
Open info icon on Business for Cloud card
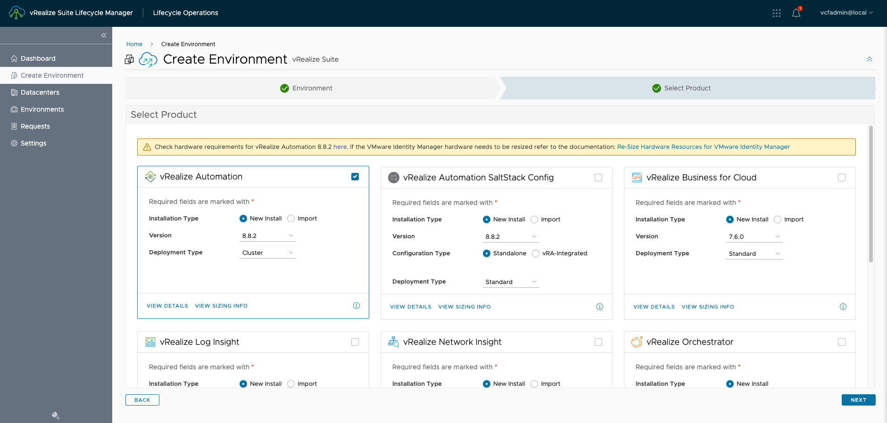tap(843, 307)
